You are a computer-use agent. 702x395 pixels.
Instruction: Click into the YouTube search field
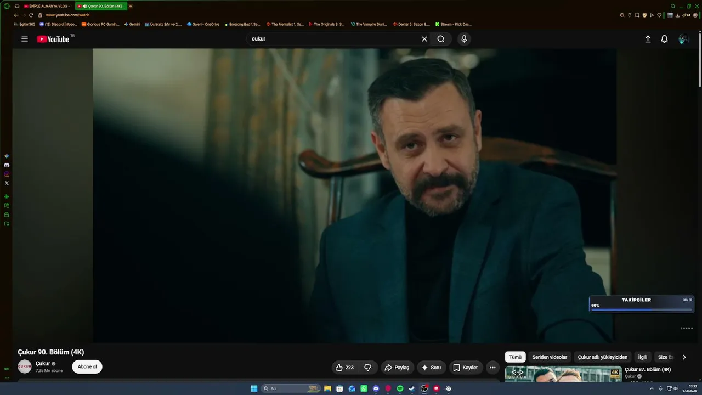point(333,39)
